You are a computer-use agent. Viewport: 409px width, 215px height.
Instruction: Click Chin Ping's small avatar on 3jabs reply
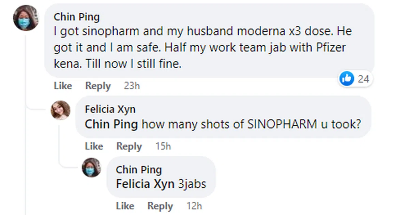(x=91, y=167)
